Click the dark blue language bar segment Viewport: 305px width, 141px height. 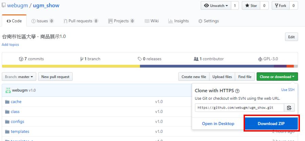[x=207, y=66]
